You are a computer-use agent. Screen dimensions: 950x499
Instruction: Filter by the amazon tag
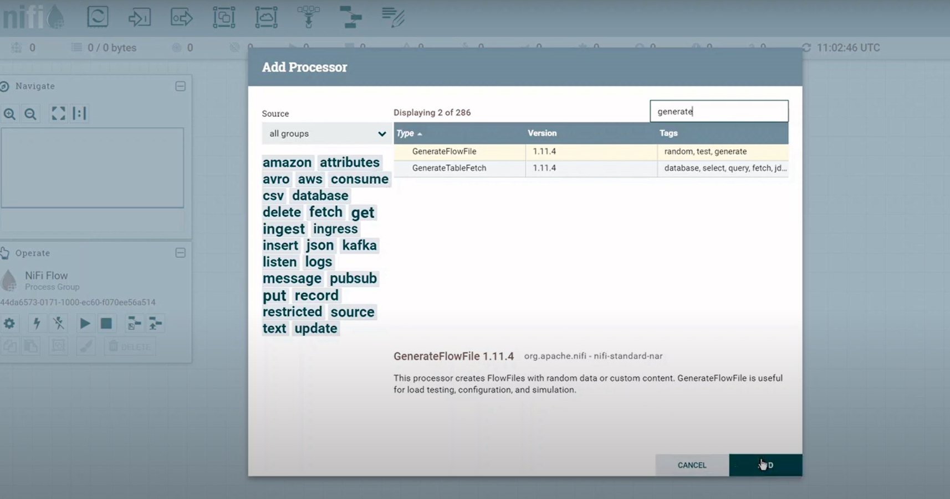[287, 163]
